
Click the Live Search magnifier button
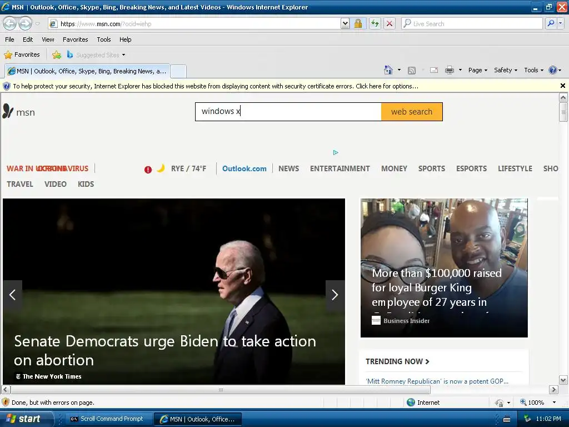[x=551, y=23]
